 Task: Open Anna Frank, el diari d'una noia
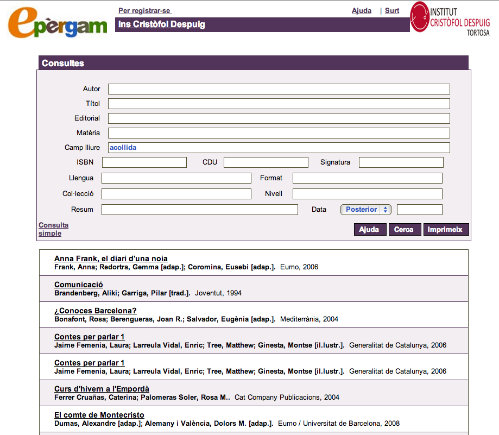pyautogui.click(x=111, y=259)
